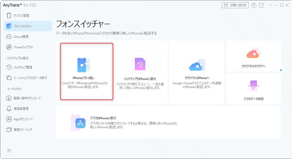Collapse the sidebar with hamburger icon
This screenshot has width=292, height=159.
tap(9, 151)
